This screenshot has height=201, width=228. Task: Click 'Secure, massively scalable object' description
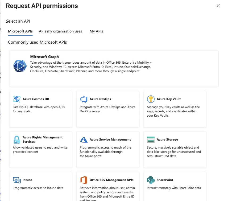point(174,152)
